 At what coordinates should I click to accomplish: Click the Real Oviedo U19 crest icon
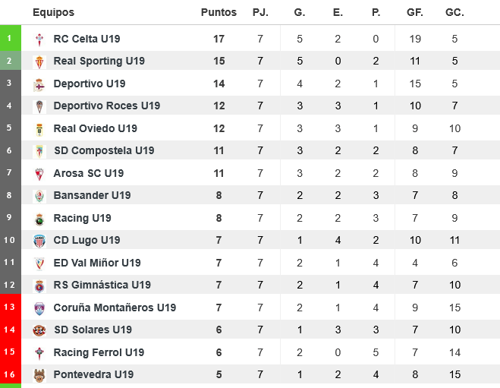[x=40, y=129]
